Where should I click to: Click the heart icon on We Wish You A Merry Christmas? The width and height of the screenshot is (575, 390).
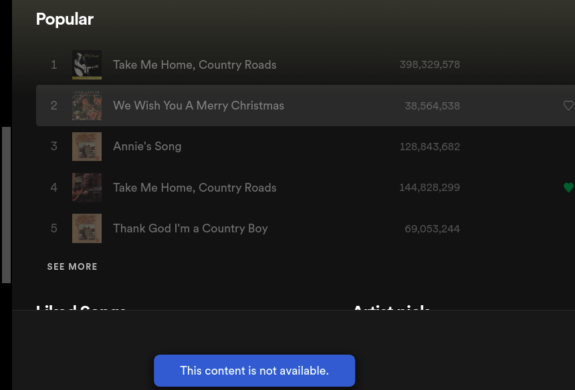coord(569,106)
